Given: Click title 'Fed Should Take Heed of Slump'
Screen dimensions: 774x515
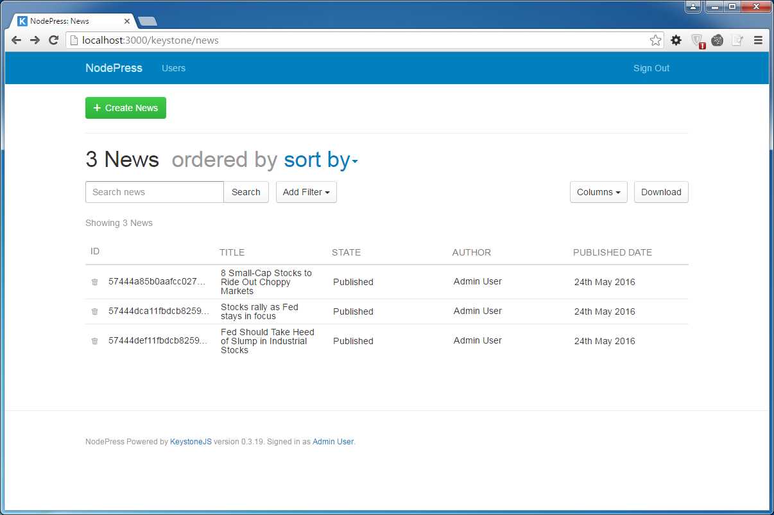Looking at the screenshot, I should (268, 341).
